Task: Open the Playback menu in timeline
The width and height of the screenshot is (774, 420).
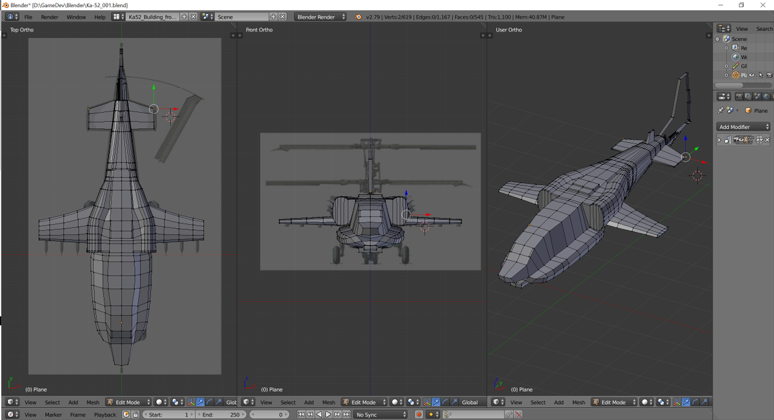Action: click(105, 414)
